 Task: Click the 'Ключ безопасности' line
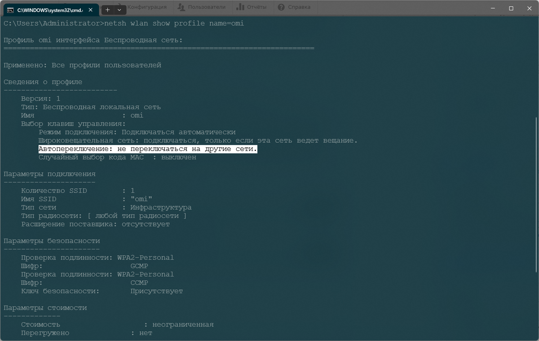tap(102, 291)
